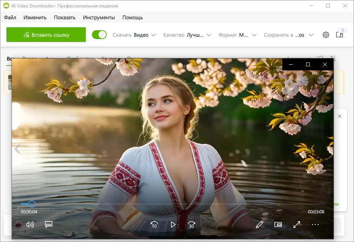Go to previous item arrow in player
The height and width of the screenshot is (242, 354).
(x=17, y=149)
